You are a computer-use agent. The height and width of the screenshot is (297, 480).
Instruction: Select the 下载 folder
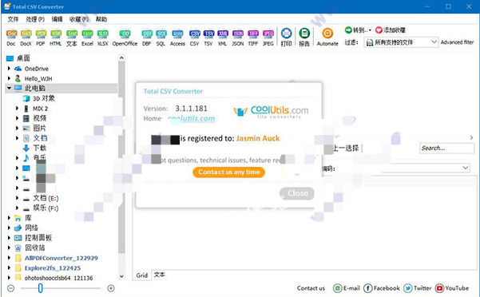[x=39, y=148]
